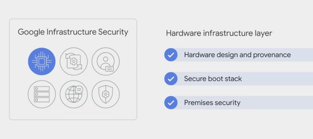The image size is (313, 139).
Task: Select the Secure boot stack item
Action: (x=213, y=79)
